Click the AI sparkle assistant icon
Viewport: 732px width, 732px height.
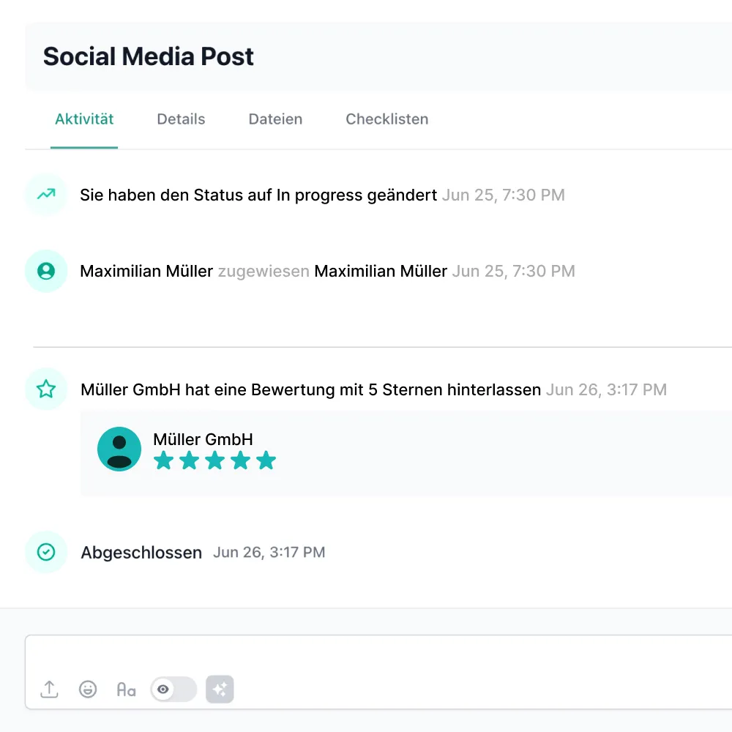point(220,689)
